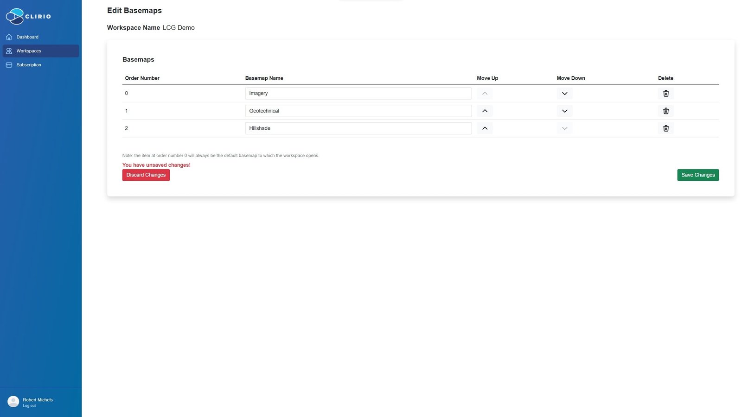Move Geotechnical basemap up

click(485, 111)
